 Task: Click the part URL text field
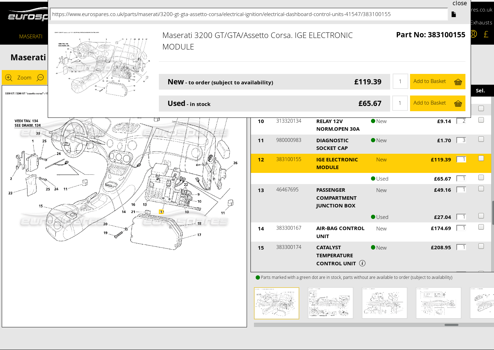tap(249, 14)
